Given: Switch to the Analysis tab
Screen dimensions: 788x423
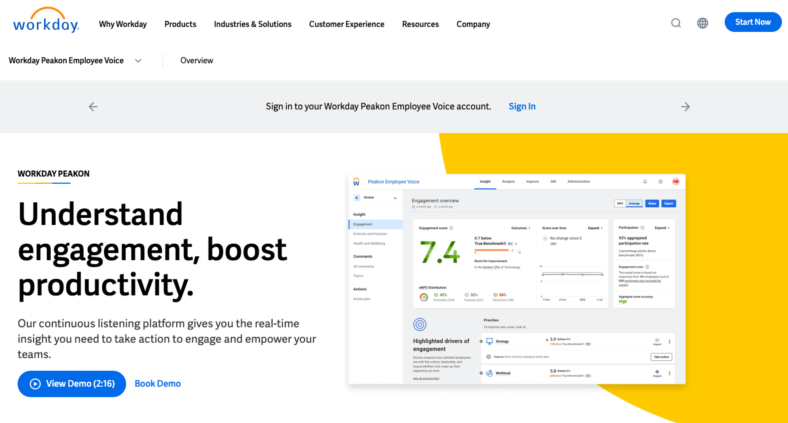Looking at the screenshot, I should [x=508, y=181].
